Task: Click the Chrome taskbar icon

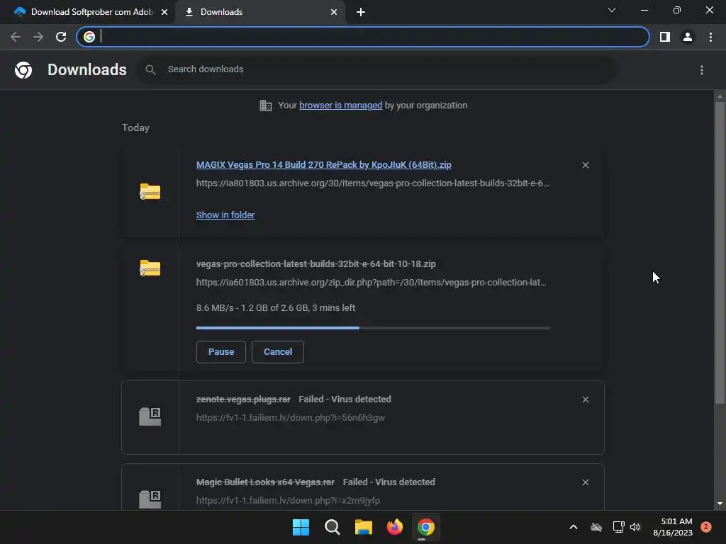Action: [426, 527]
